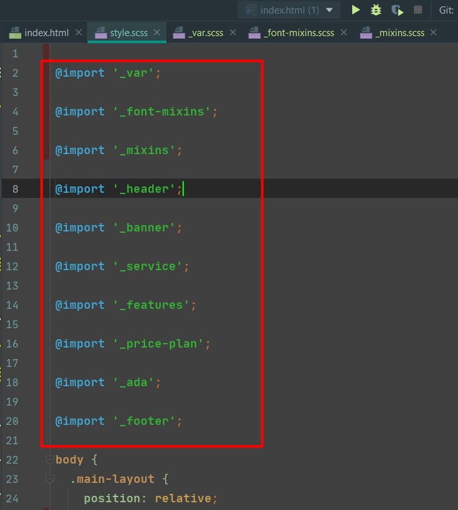Click the '_footer' import string
This screenshot has height=510, width=458.
(x=144, y=421)
